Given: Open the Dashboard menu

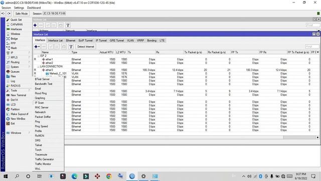Looking at the screenshot, I should 34,8.
